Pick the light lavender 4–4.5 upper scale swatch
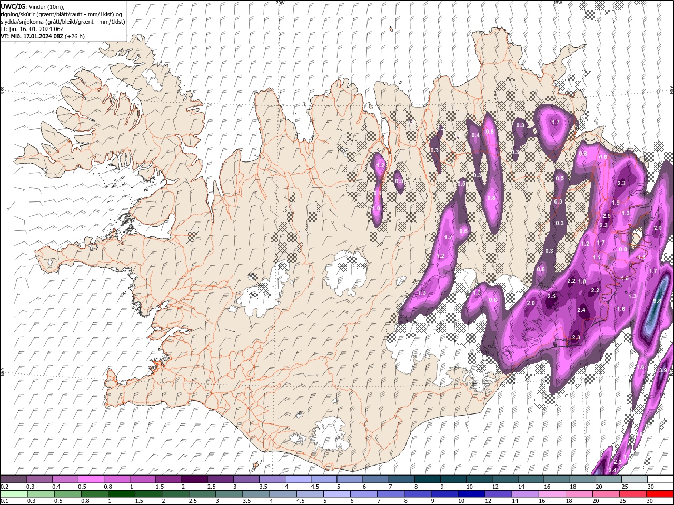Viewport: 674px width, 505px height. click(298, 479)
